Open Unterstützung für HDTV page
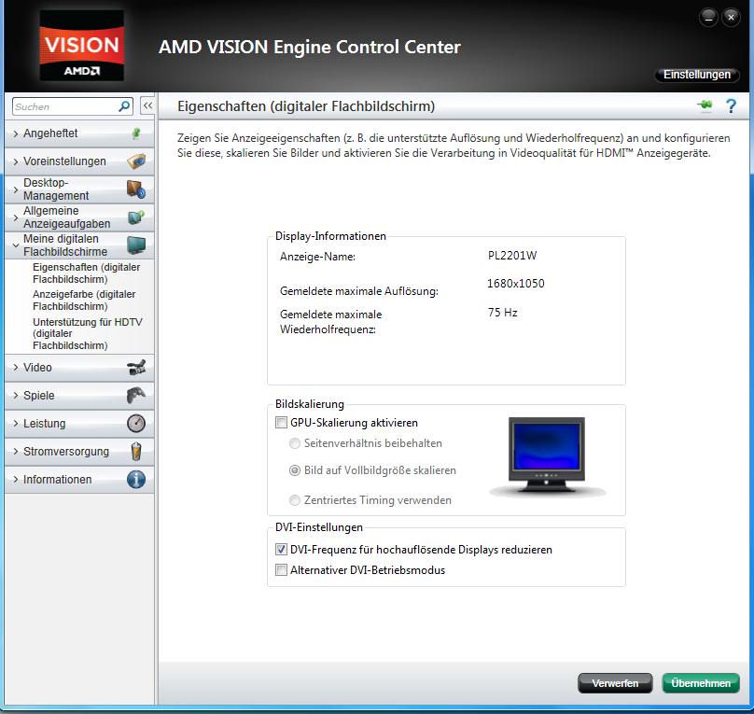 coord(88,333)
